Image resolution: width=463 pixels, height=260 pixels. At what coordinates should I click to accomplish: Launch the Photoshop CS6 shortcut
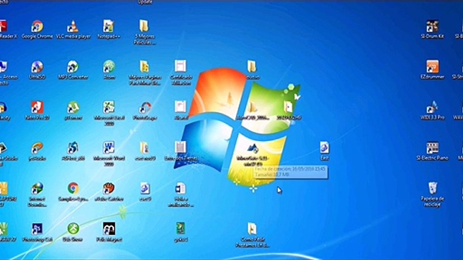37,229
